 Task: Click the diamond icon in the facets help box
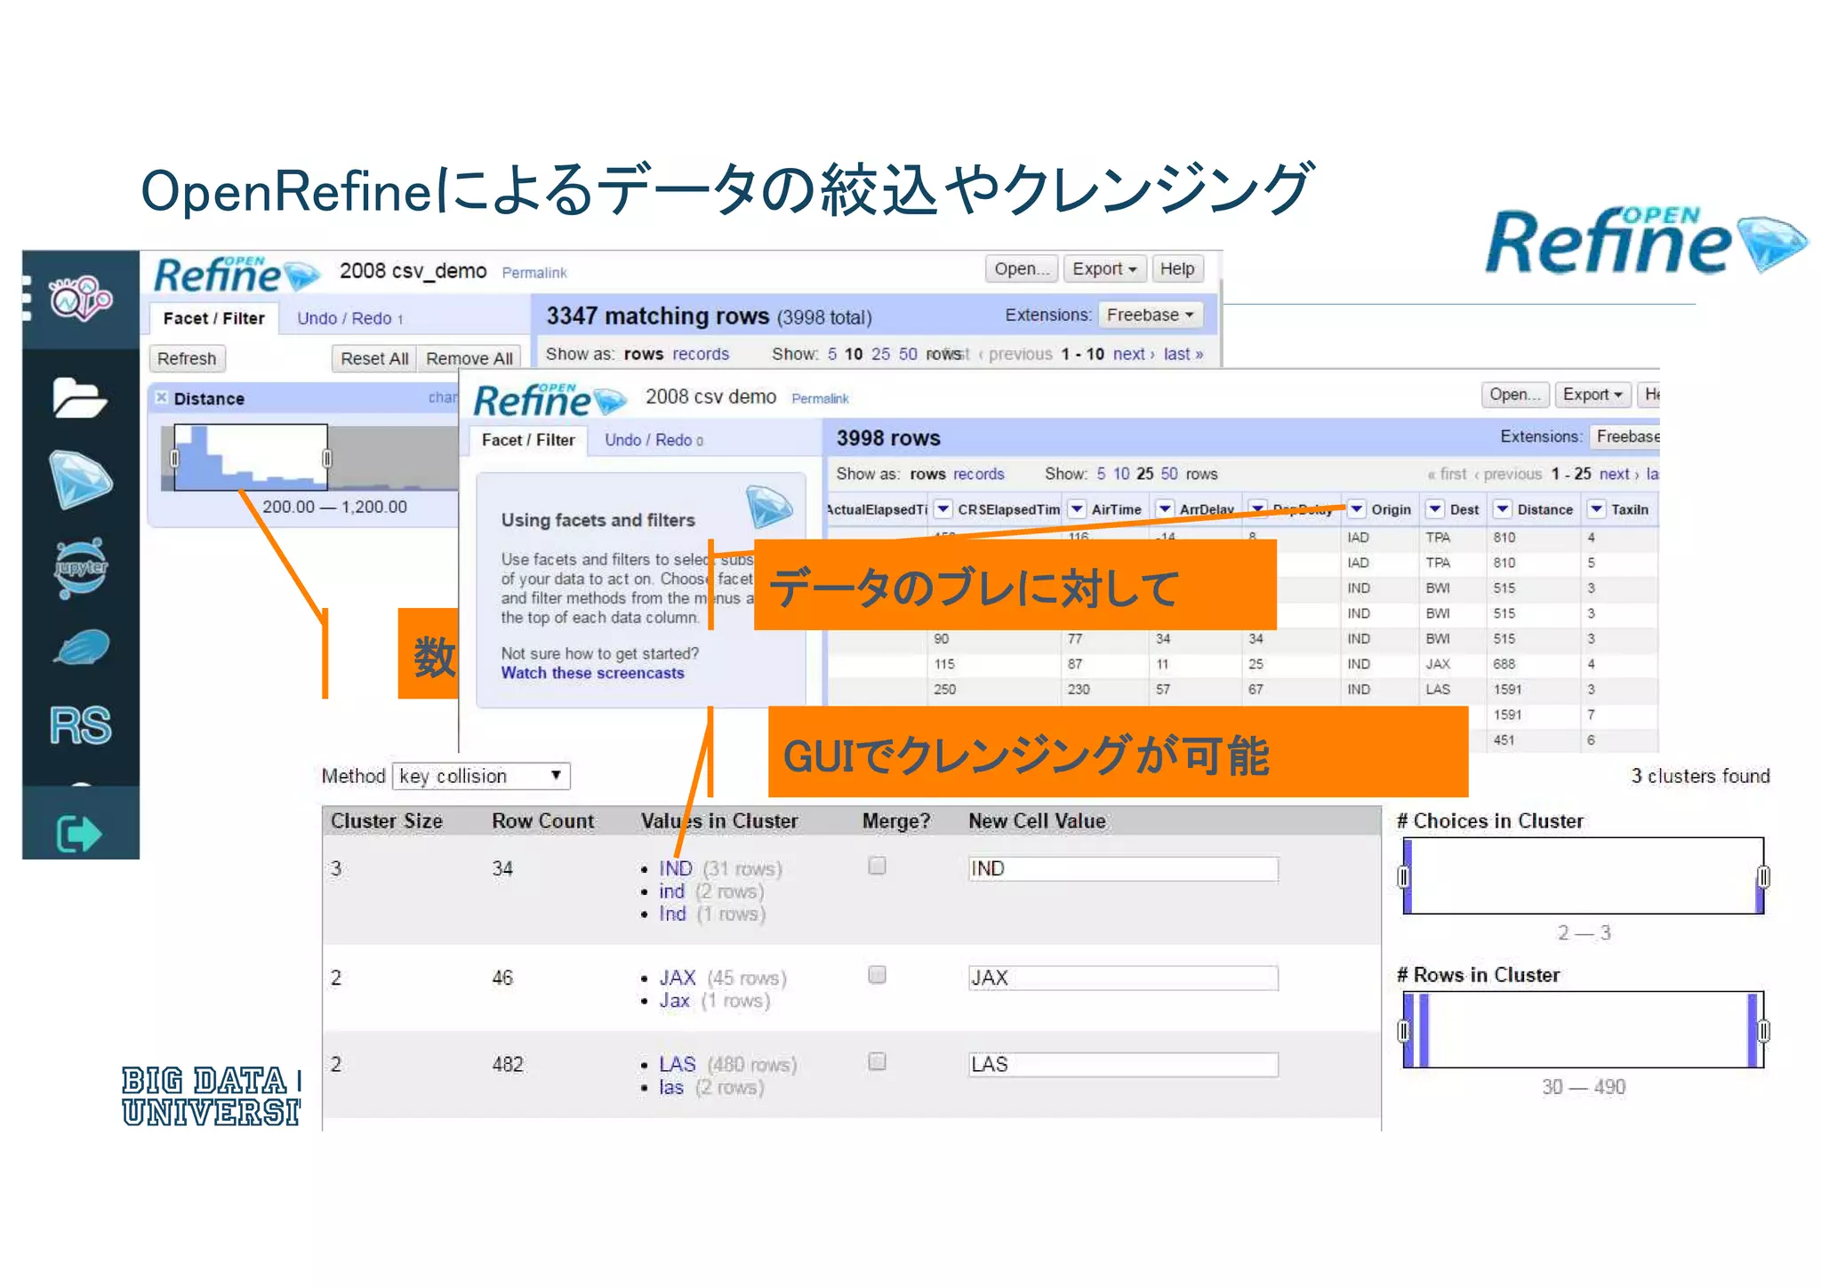coord(768,507)
